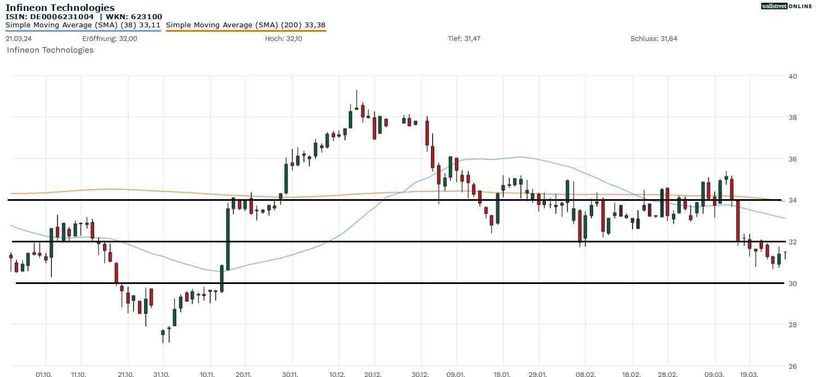Click the bold Infineon Technologies chart title
This screenshot has height=377, width=816.
point(60,8)
